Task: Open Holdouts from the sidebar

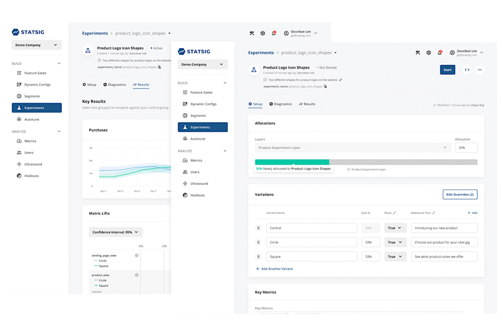Action: click(197, 195)
